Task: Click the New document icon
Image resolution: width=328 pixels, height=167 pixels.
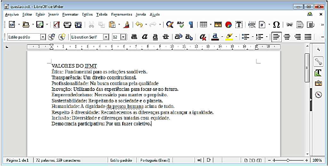Action: pos(12,25)
